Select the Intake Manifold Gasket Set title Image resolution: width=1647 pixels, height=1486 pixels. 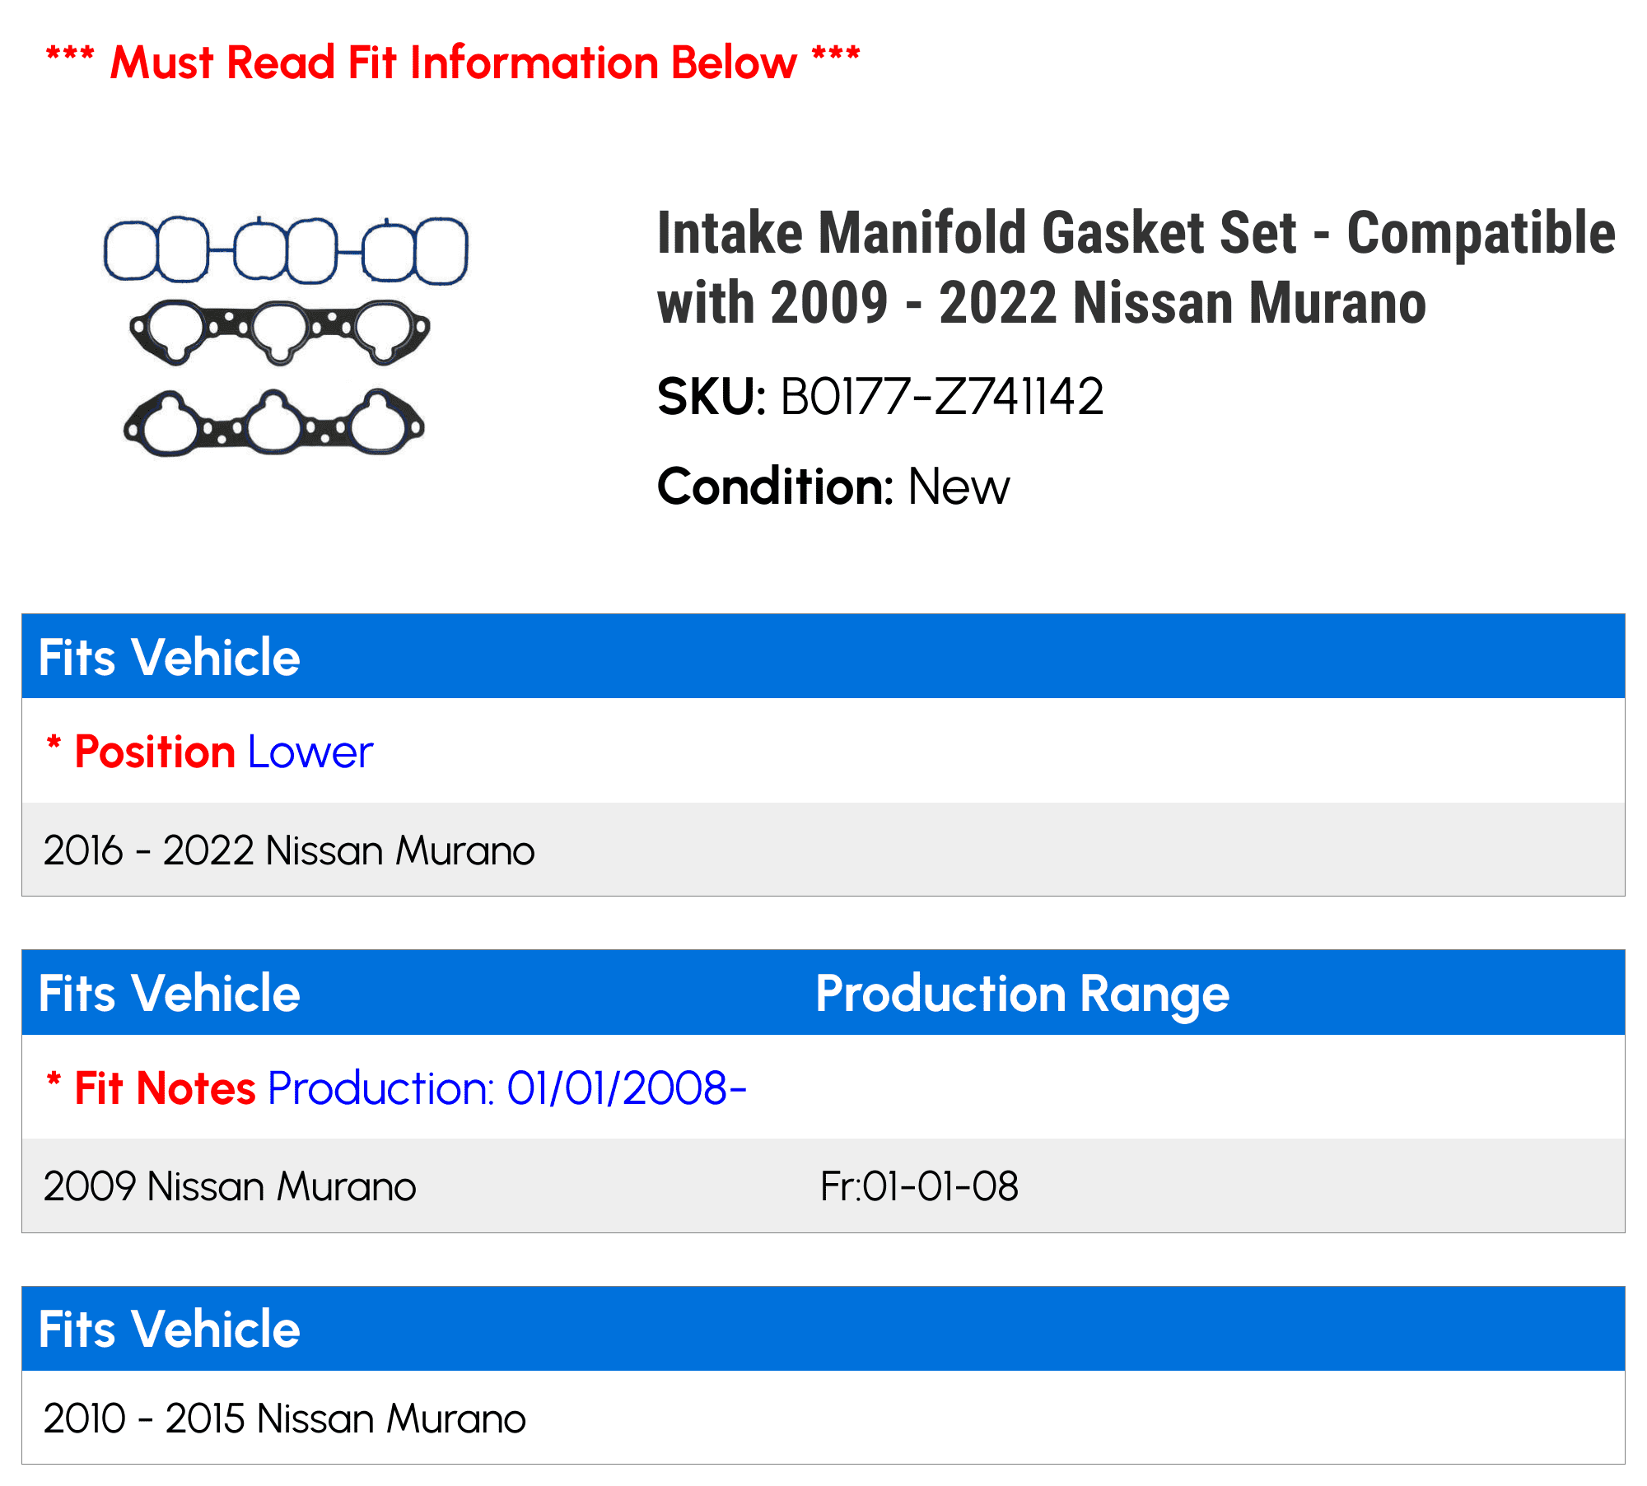click(1136, 268)
